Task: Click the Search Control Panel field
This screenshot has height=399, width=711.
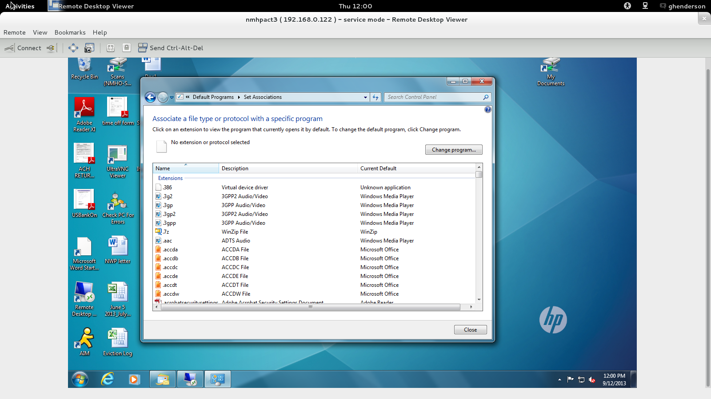Action: point(433,97)
